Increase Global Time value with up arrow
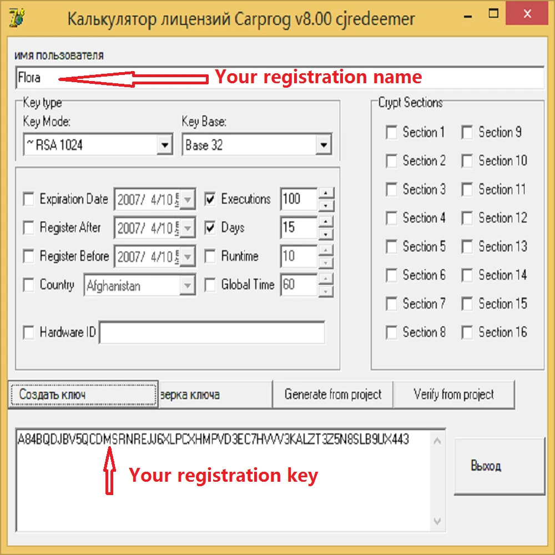This screenshot has width=555, height=555. [326, 279]
